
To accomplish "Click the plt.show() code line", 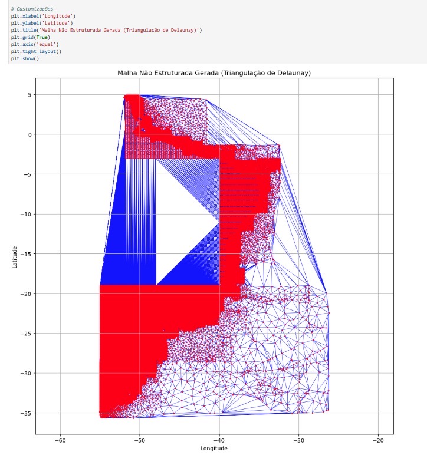I will (25, 58).
